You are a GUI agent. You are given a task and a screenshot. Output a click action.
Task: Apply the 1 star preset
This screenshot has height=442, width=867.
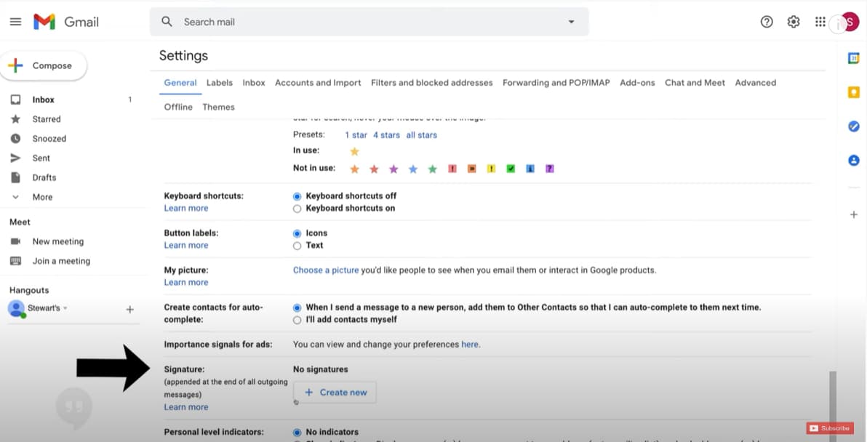356,134
